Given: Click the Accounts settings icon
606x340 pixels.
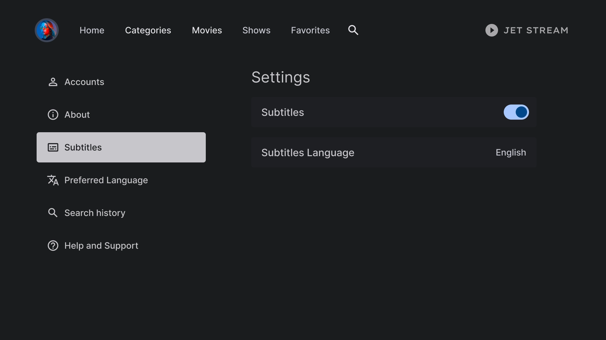Looking at the screenshot, I should [53, 82].
